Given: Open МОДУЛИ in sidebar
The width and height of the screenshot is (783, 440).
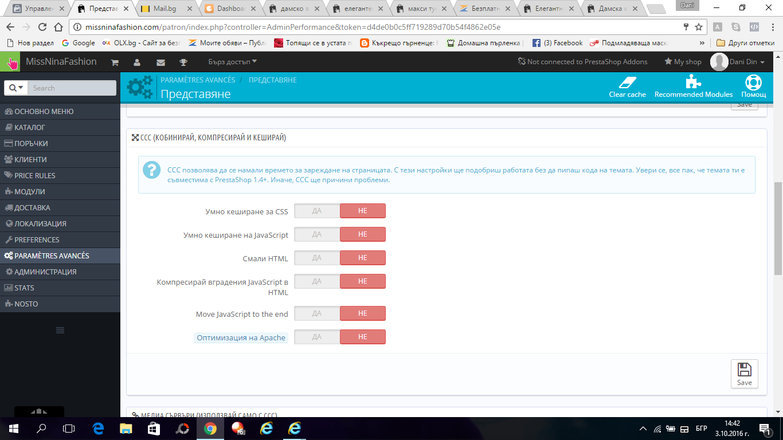Looking at the screenshot, I should [x=60, y=191].
